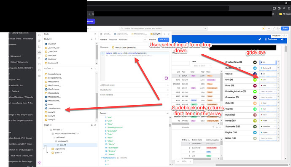
Task: Switch to the Response tab
Action: [x=113, y=40]
